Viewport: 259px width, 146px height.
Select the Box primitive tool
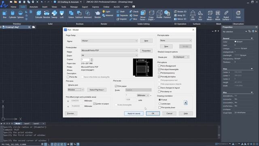(x=4, y=15)
